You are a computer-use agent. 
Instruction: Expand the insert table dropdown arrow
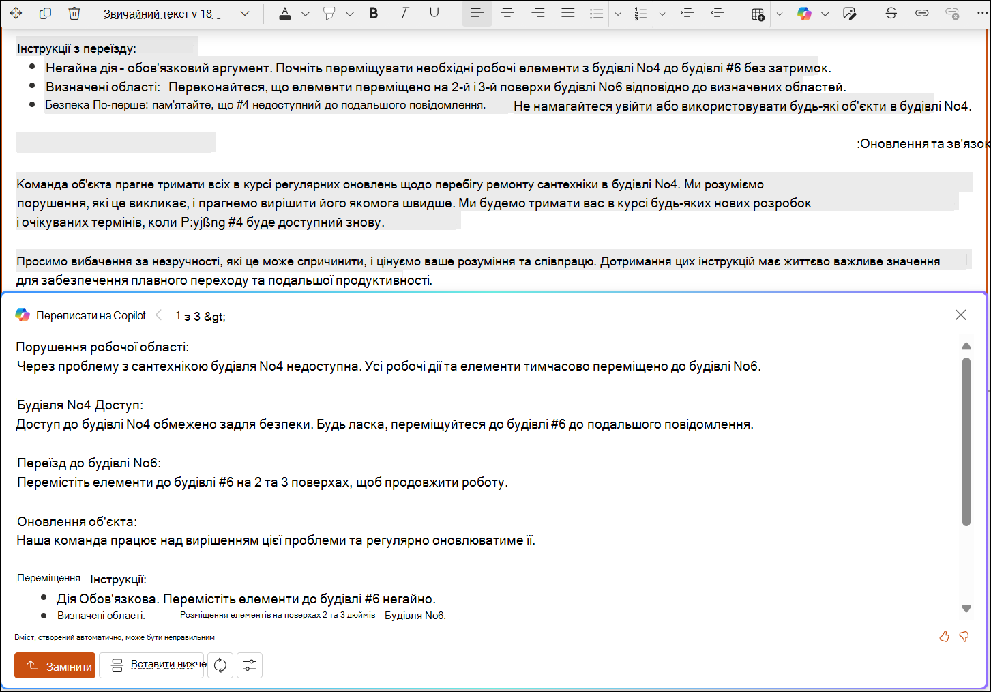click(779, 14)
